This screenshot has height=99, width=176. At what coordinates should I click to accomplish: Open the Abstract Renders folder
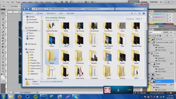point(52,27)
